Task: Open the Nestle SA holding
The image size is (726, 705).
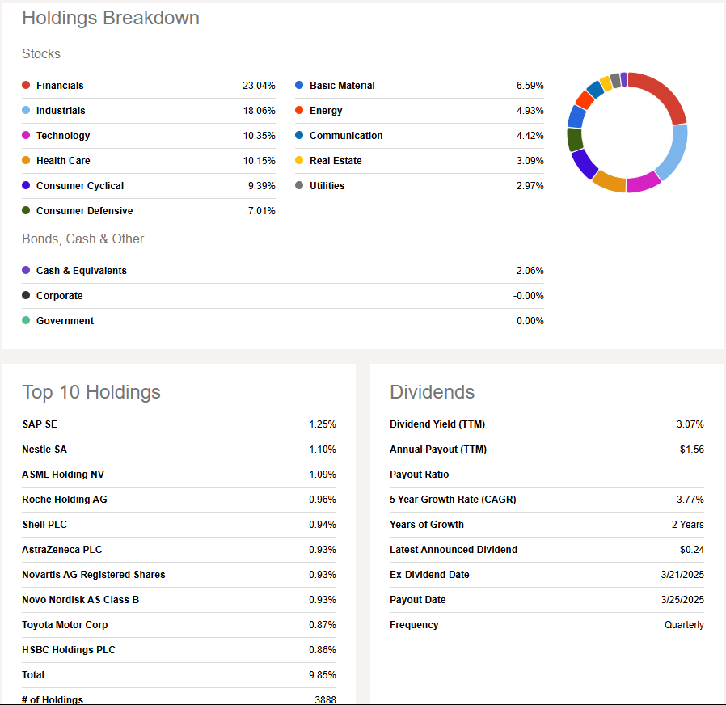Action: coord(44,450)
